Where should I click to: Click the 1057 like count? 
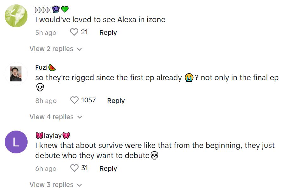coord(88,100)
